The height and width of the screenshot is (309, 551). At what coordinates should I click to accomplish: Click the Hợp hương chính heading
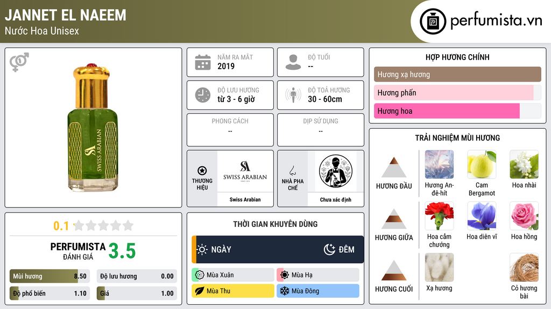[457, 57]
